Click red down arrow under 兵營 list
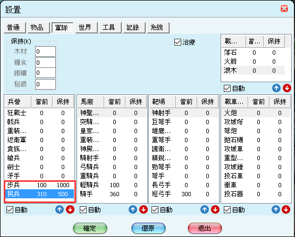295x237 pixels. pyautogui.click(x=70, y=209)
